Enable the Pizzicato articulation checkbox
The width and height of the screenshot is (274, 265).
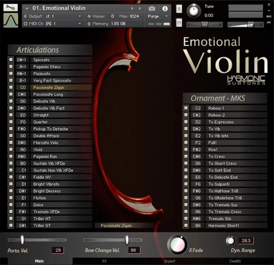[11, 73]
